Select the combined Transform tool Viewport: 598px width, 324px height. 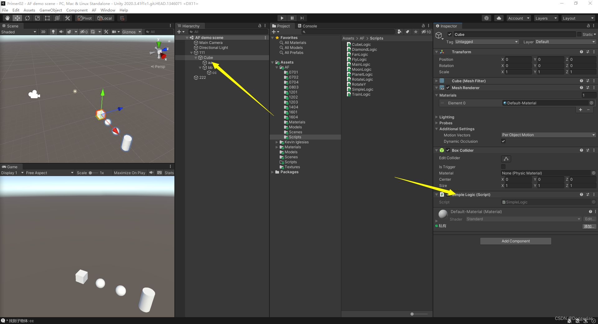tap(57, 18)
